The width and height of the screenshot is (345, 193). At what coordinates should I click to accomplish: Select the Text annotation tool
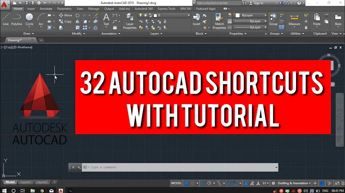tap(106, 19)
